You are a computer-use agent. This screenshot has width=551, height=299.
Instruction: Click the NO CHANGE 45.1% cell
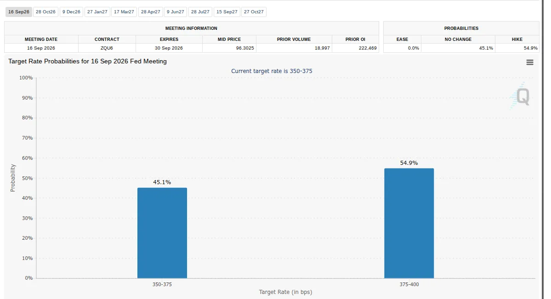[x=458, y=48]
